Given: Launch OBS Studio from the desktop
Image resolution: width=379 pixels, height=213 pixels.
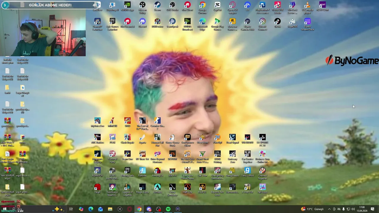Looking at the screenshot, I should click(172, 7).
